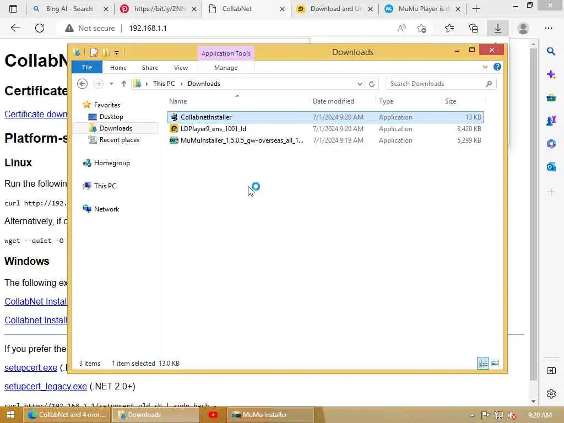The height and width of the screenshot is (423, 564).
Task: Open Explorer Help question mark
Action: coord(497,67)
